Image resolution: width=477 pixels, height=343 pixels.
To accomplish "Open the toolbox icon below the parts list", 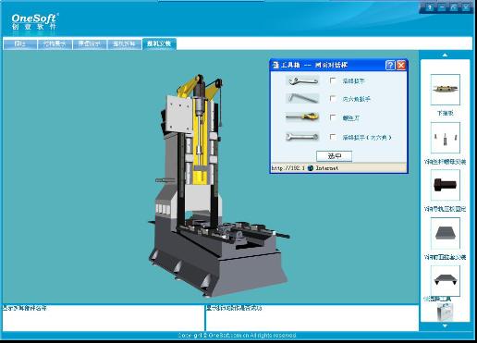I will coord(445,312).
